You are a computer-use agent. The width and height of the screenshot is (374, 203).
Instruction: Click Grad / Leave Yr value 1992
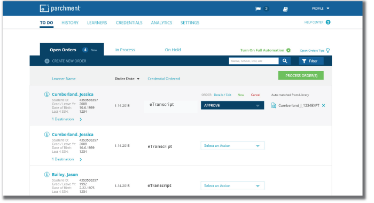[83, 184]
